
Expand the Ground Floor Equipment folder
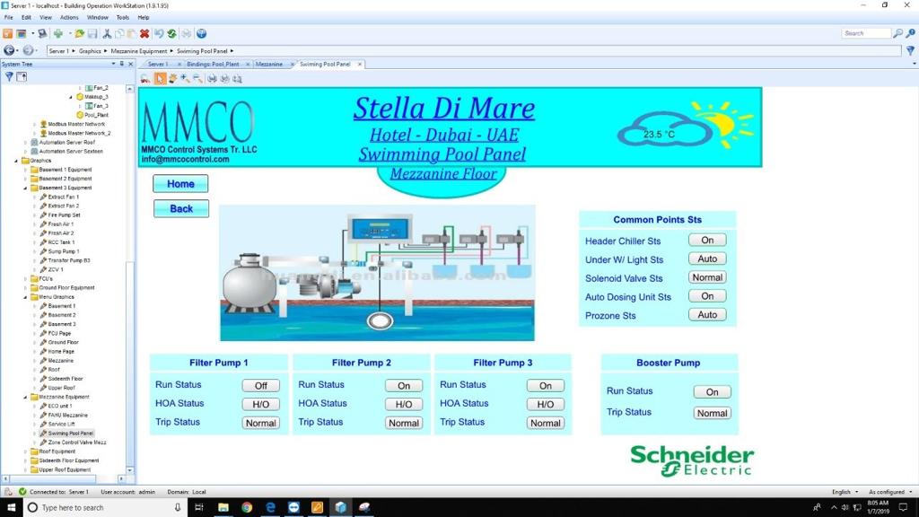[x=25, y=288]
